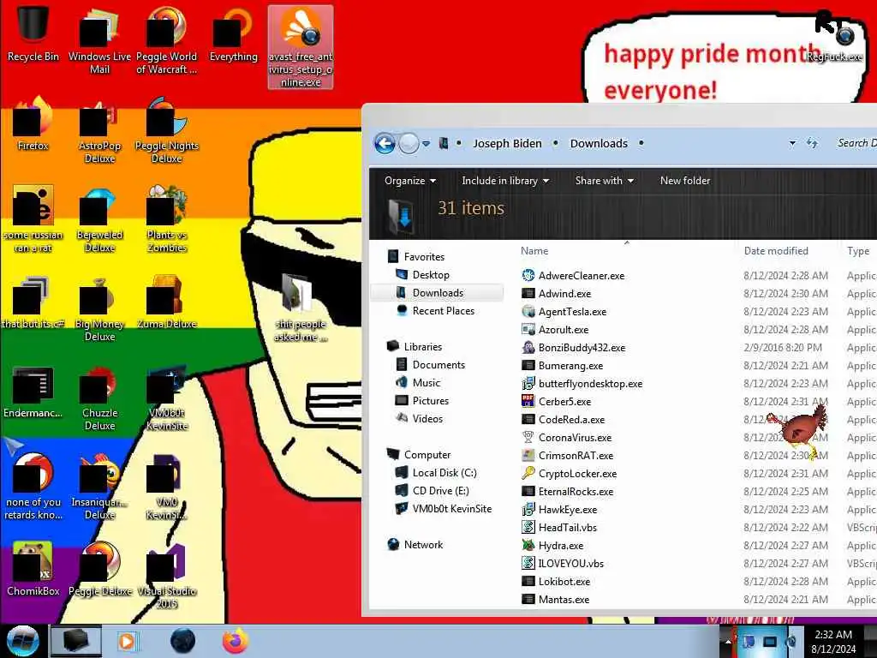Select the Mantas.exe file
The width and height of the screenshot is (877, 658).
click(x=564, y=599)
